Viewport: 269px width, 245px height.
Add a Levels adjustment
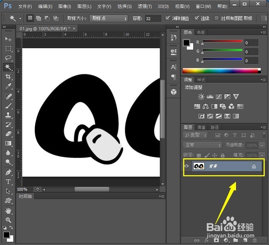(210, 96)
